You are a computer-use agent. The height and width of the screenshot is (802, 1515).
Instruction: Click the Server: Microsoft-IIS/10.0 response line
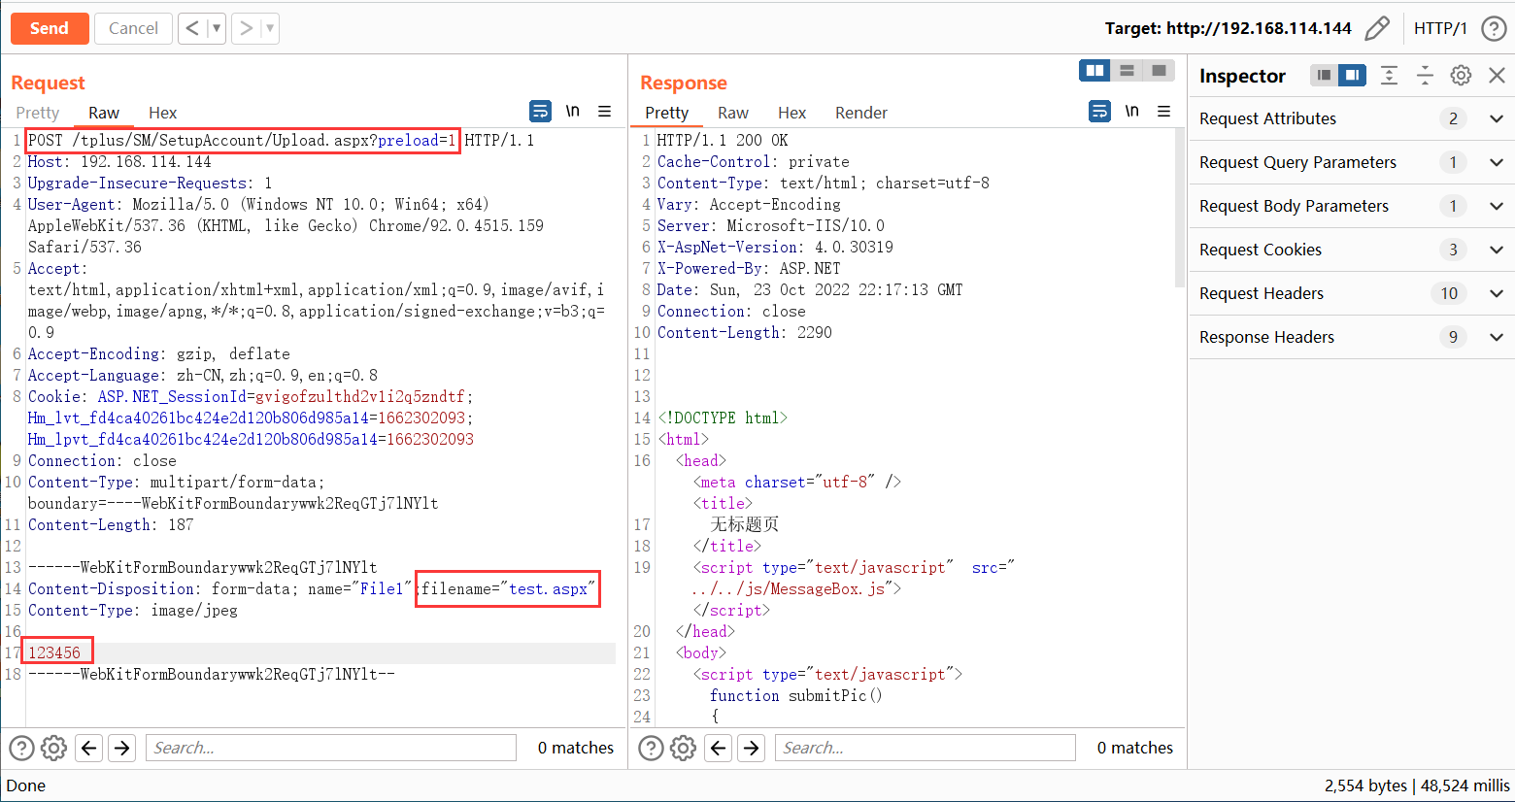point(771,226)
